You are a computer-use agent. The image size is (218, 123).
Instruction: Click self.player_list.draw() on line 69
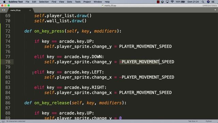point(63,16)
